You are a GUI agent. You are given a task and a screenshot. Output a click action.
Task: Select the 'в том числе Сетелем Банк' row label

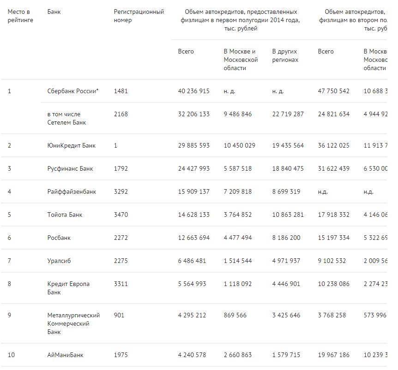click(x=66, y=118)
